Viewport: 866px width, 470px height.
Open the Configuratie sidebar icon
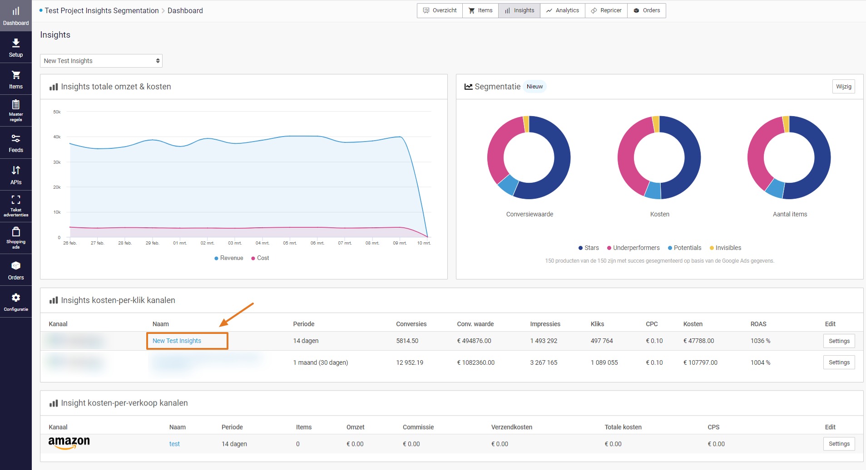coord(15,301)
